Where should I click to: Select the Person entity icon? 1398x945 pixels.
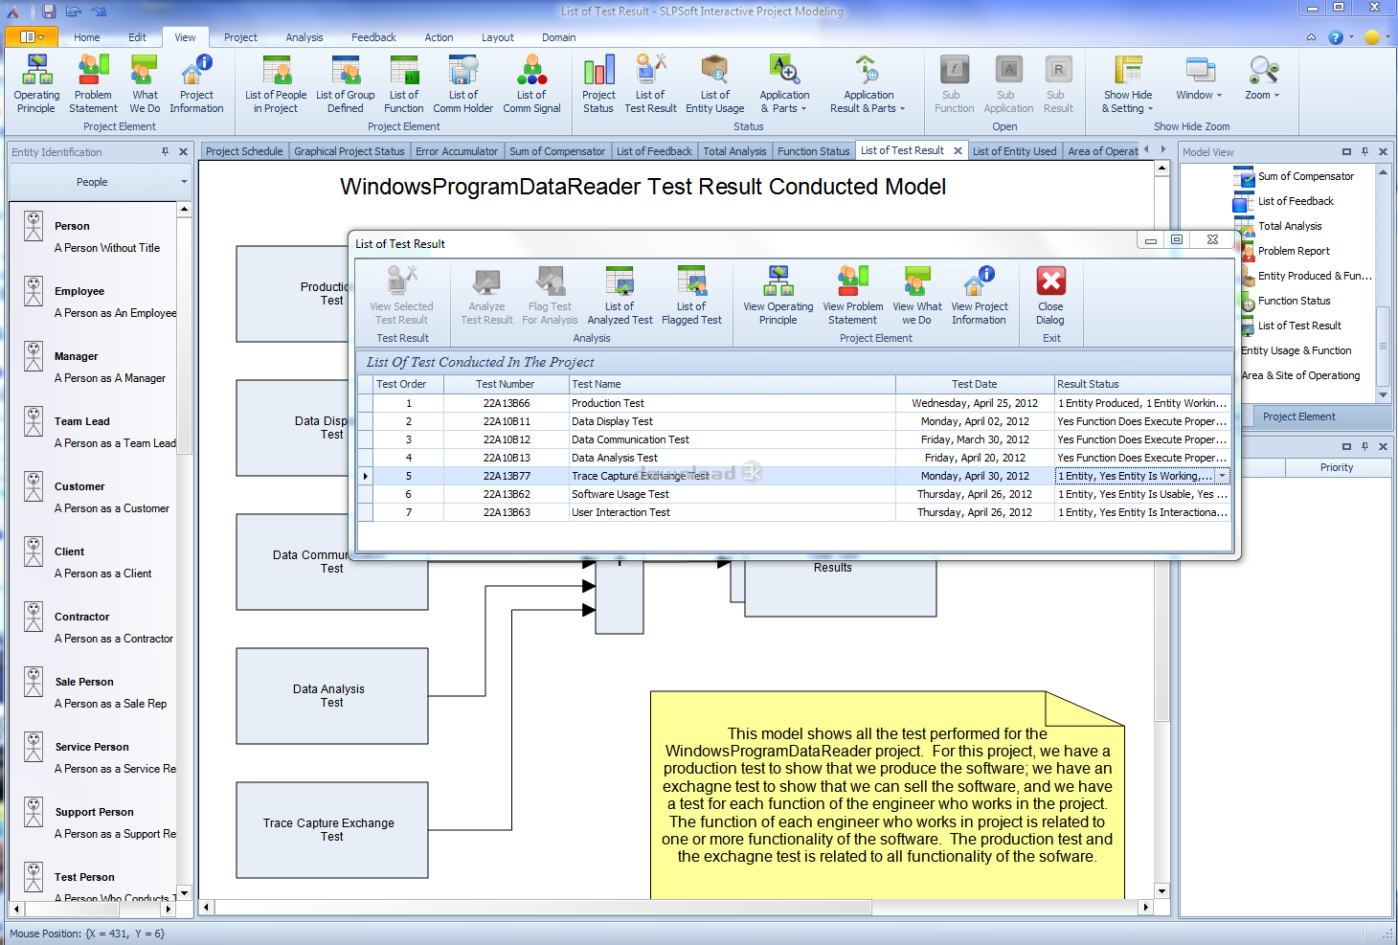coord(34,226)
